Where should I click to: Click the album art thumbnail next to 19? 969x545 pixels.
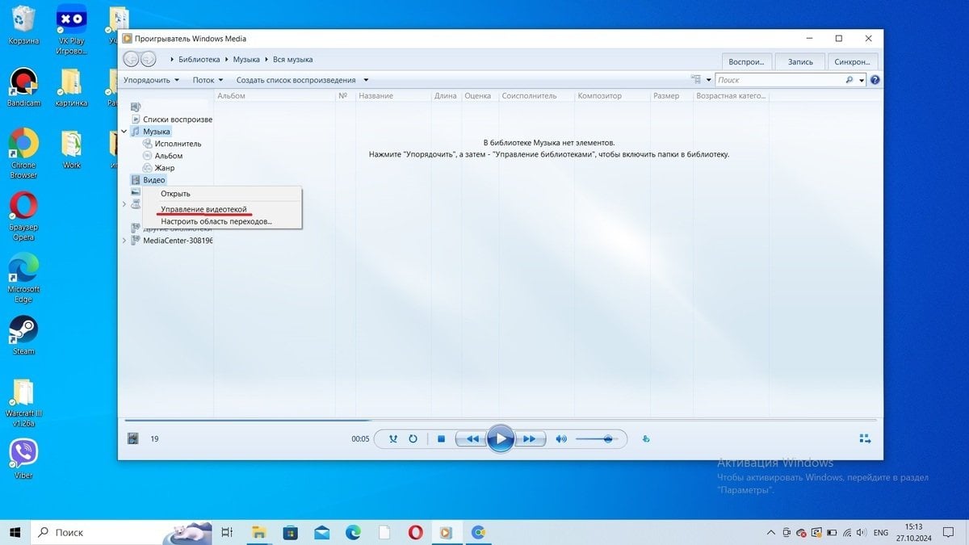(133, 439)
